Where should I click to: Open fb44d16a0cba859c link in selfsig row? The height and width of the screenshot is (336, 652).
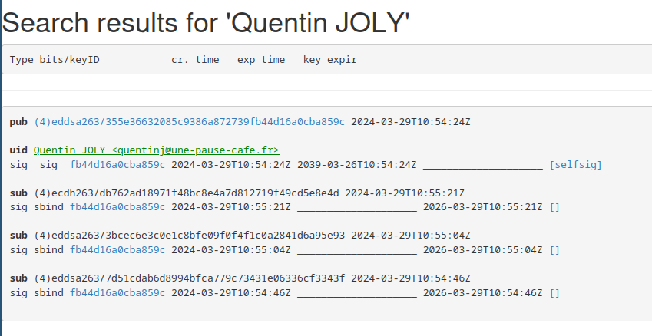point(117,164)
